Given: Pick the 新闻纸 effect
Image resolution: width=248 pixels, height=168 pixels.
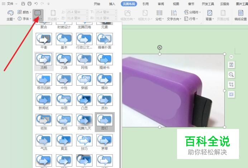Looking at the screenshot, I should (x=44, y=101).
